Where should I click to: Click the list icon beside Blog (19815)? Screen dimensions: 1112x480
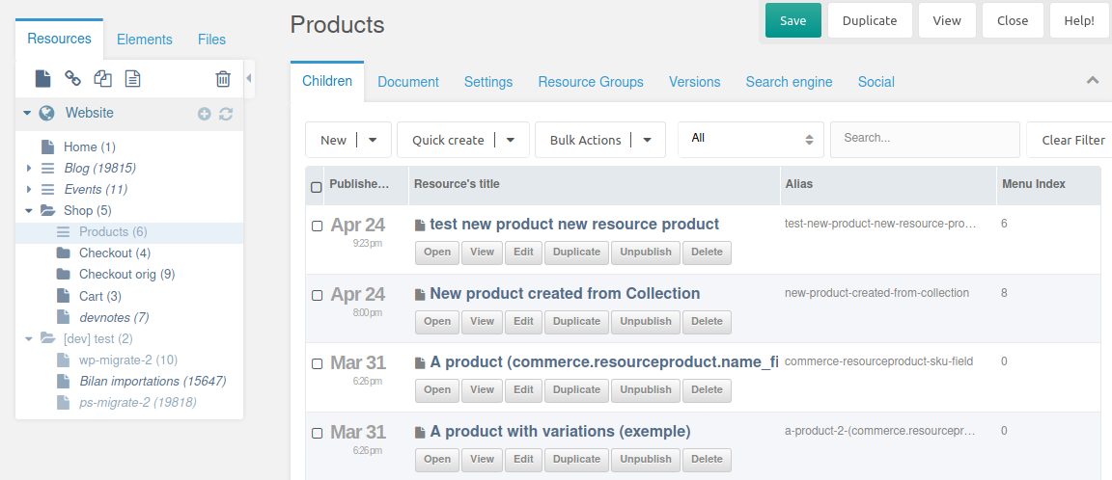tap(47, 169)
